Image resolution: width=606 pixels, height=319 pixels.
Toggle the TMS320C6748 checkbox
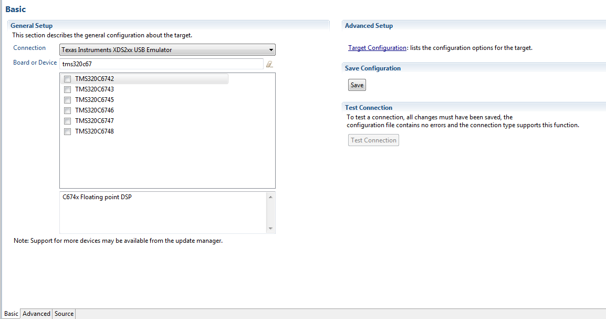68,131
